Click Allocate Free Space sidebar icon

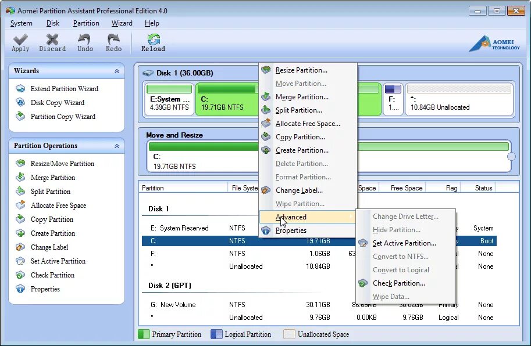pyautogui.click(x=20, y=205)
